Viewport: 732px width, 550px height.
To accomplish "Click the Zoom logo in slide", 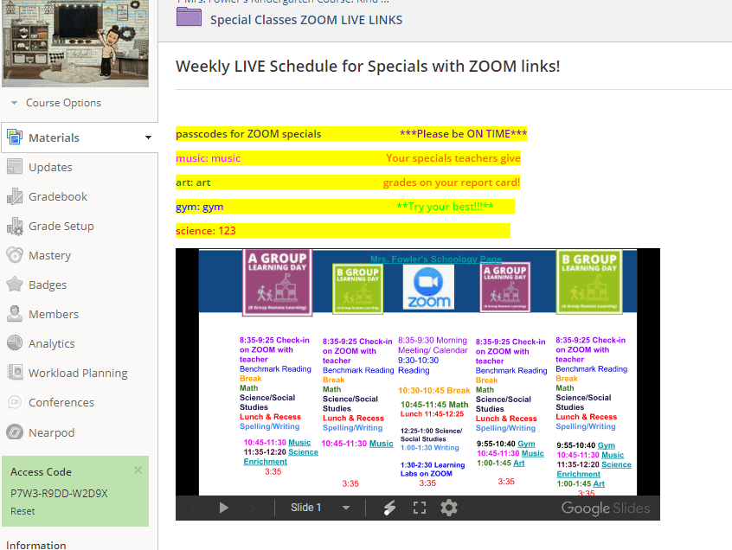I will (x=428, y=287).
